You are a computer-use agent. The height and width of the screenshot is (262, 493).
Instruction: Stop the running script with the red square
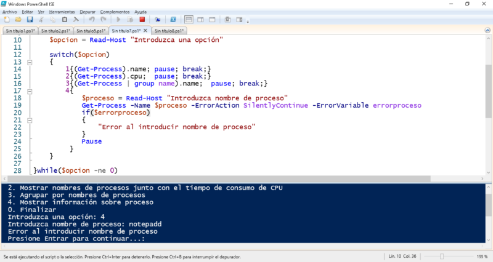pos(142,20)
